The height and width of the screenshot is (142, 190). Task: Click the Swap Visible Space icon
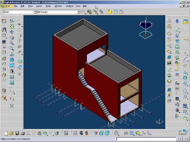click(12, 82)
